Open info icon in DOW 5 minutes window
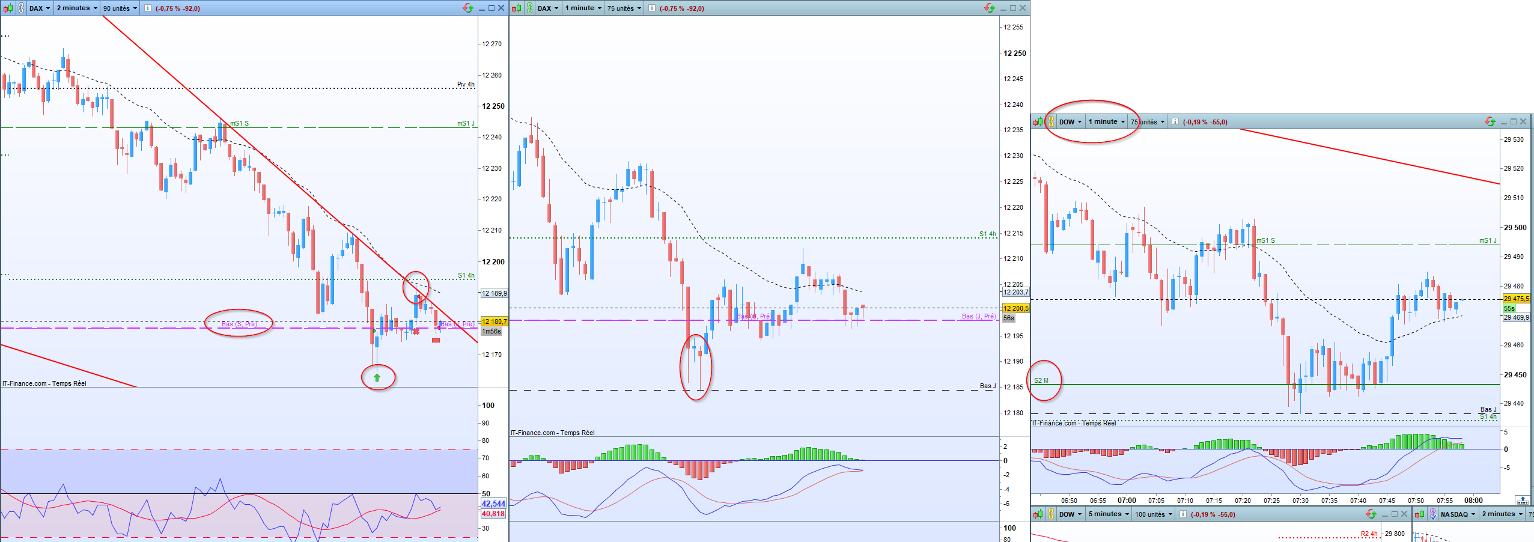This screenshot has height=542, width=1534. (1182, 514)
